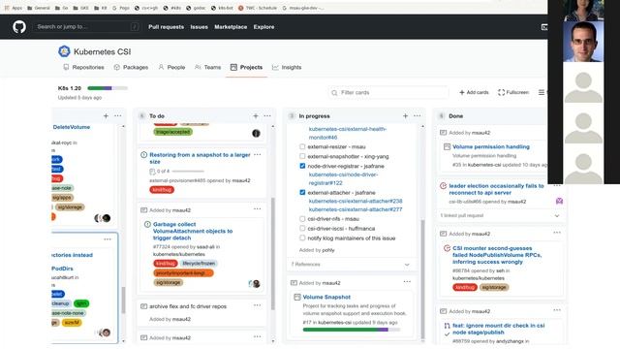Add a card to the leftmost column
This screenshot has height=349, width=620.
106,116
